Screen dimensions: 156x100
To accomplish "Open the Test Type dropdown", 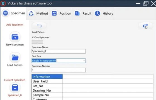I will point(58,61).
